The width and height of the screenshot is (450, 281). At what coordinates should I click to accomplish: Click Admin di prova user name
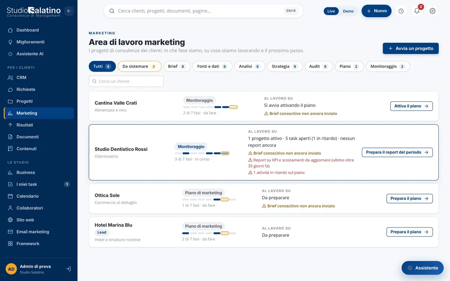point(35,266)
